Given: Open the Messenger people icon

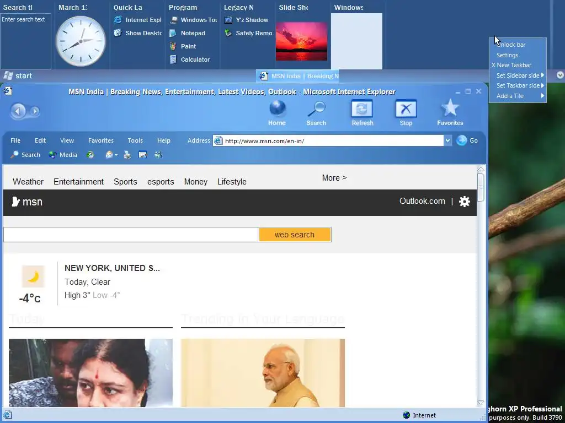Looking at the screenshot, I should pyautogui.click(x=158, y=155).
